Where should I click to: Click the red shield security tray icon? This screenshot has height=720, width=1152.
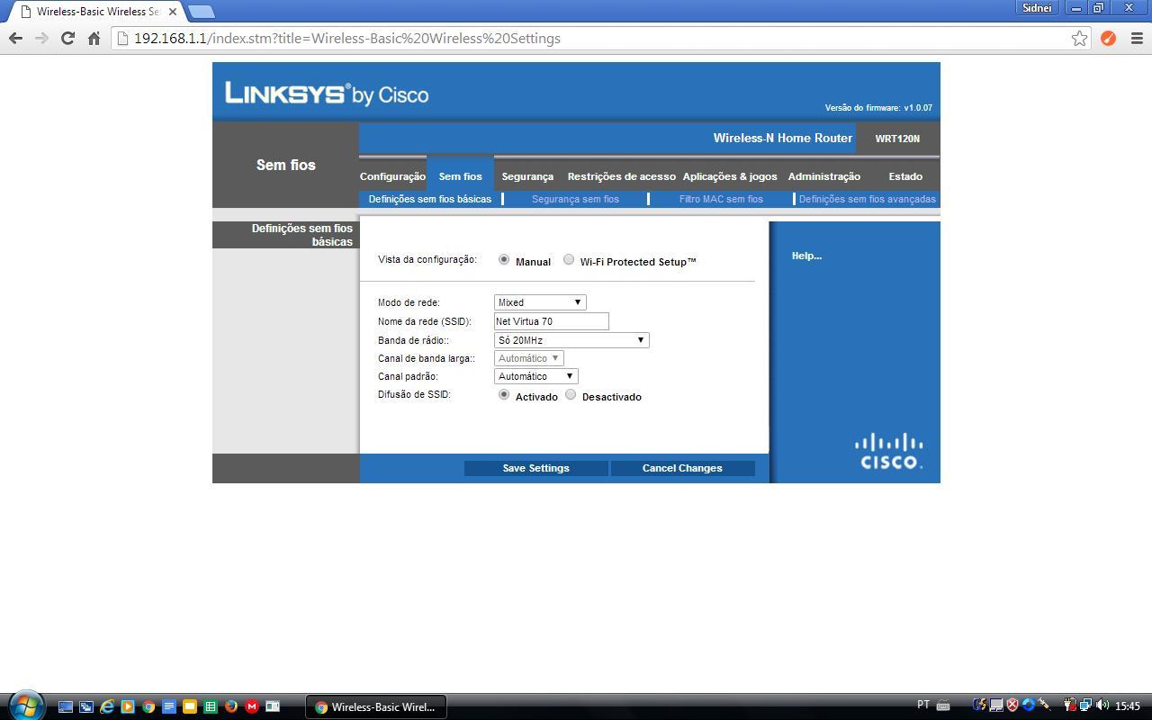tap(1012, 705)
